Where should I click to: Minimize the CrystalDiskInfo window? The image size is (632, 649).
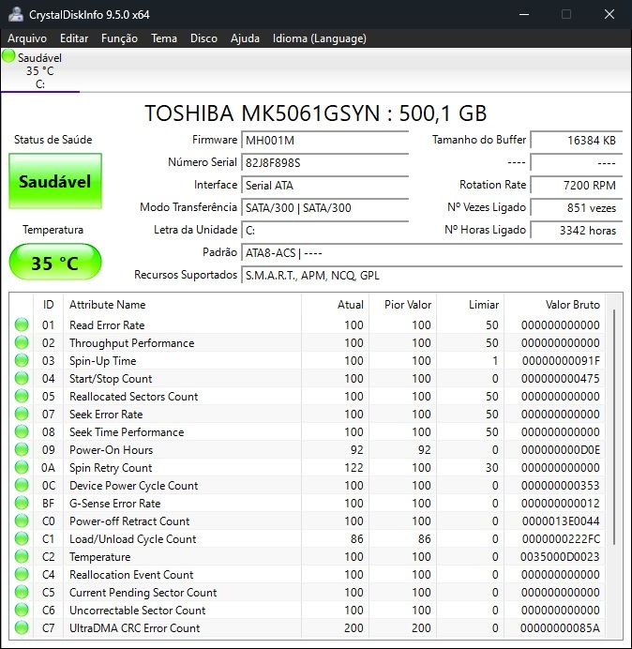[x=524, y=14]
